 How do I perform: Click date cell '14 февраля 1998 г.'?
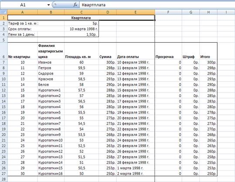(x=136, y=85)
